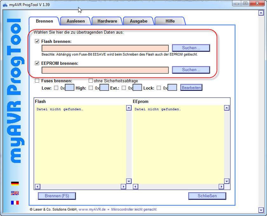Close the myAVR ProgTool window

(257, 3)
